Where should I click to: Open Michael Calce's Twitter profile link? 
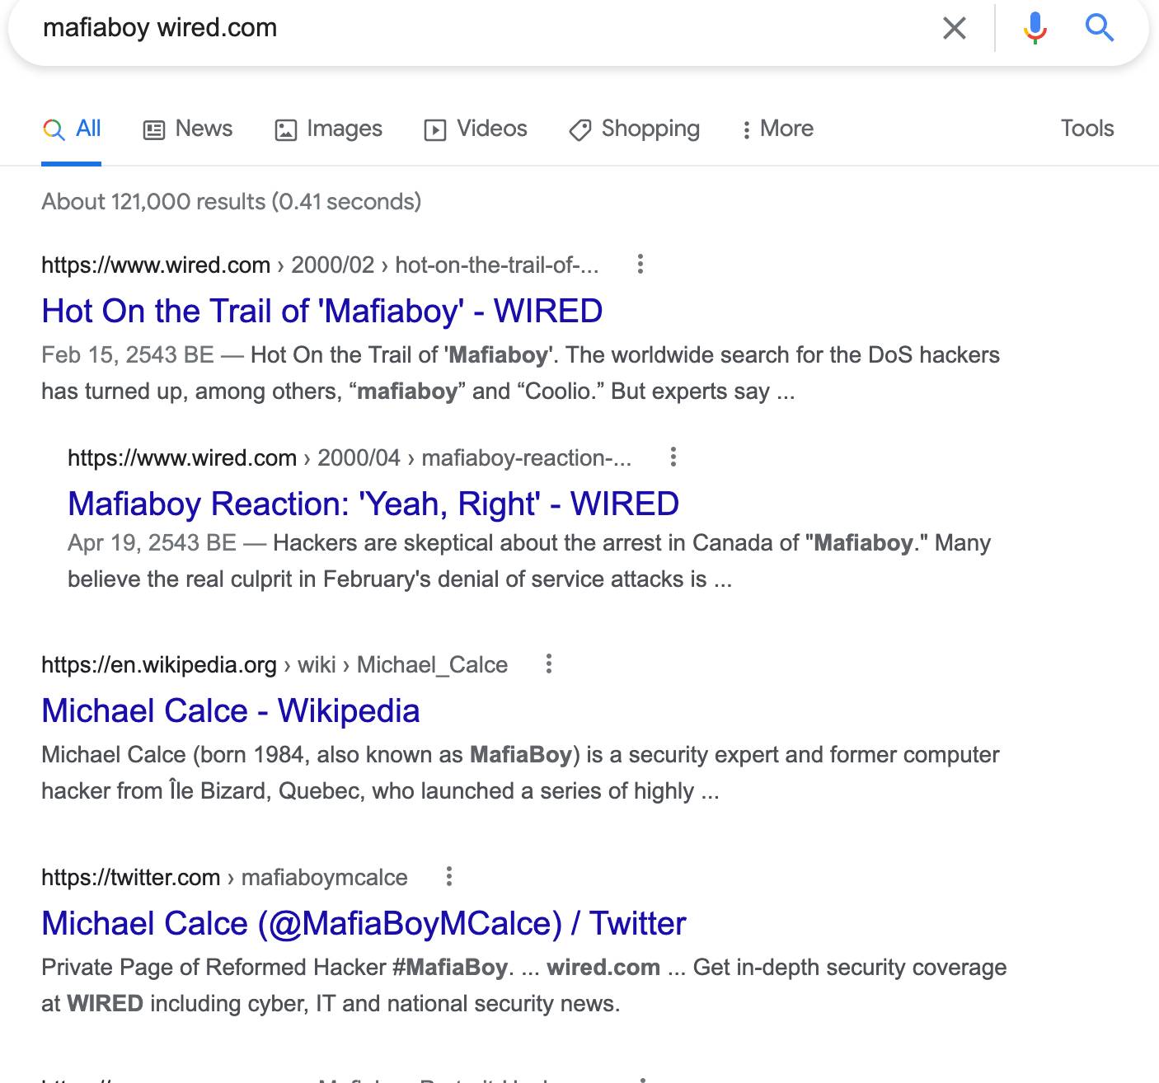click(x=363, y=924)
